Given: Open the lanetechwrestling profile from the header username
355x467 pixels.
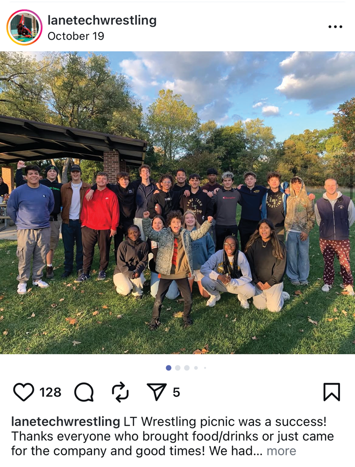Looking at the screenshot, I should click(x=102, y=20).
